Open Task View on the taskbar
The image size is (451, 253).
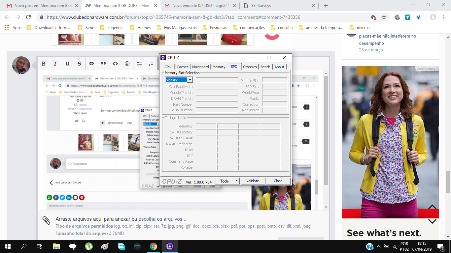[x=40, y=246]
